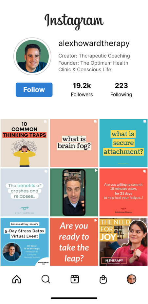Open the 'what is secure attachment?' post
This screenshot has height=304, width=148.
123,143
